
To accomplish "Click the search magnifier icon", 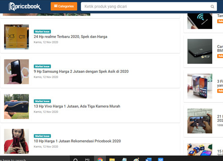I will coord(212,7).
